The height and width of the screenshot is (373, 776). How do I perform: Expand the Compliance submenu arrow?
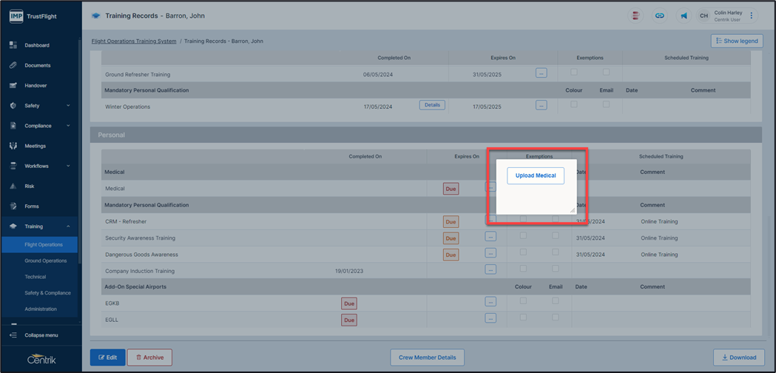tap(68, 126)
